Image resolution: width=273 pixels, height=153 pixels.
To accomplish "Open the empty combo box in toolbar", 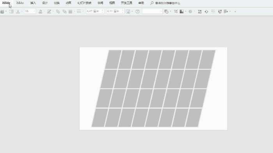I will [x=152, y=11].
